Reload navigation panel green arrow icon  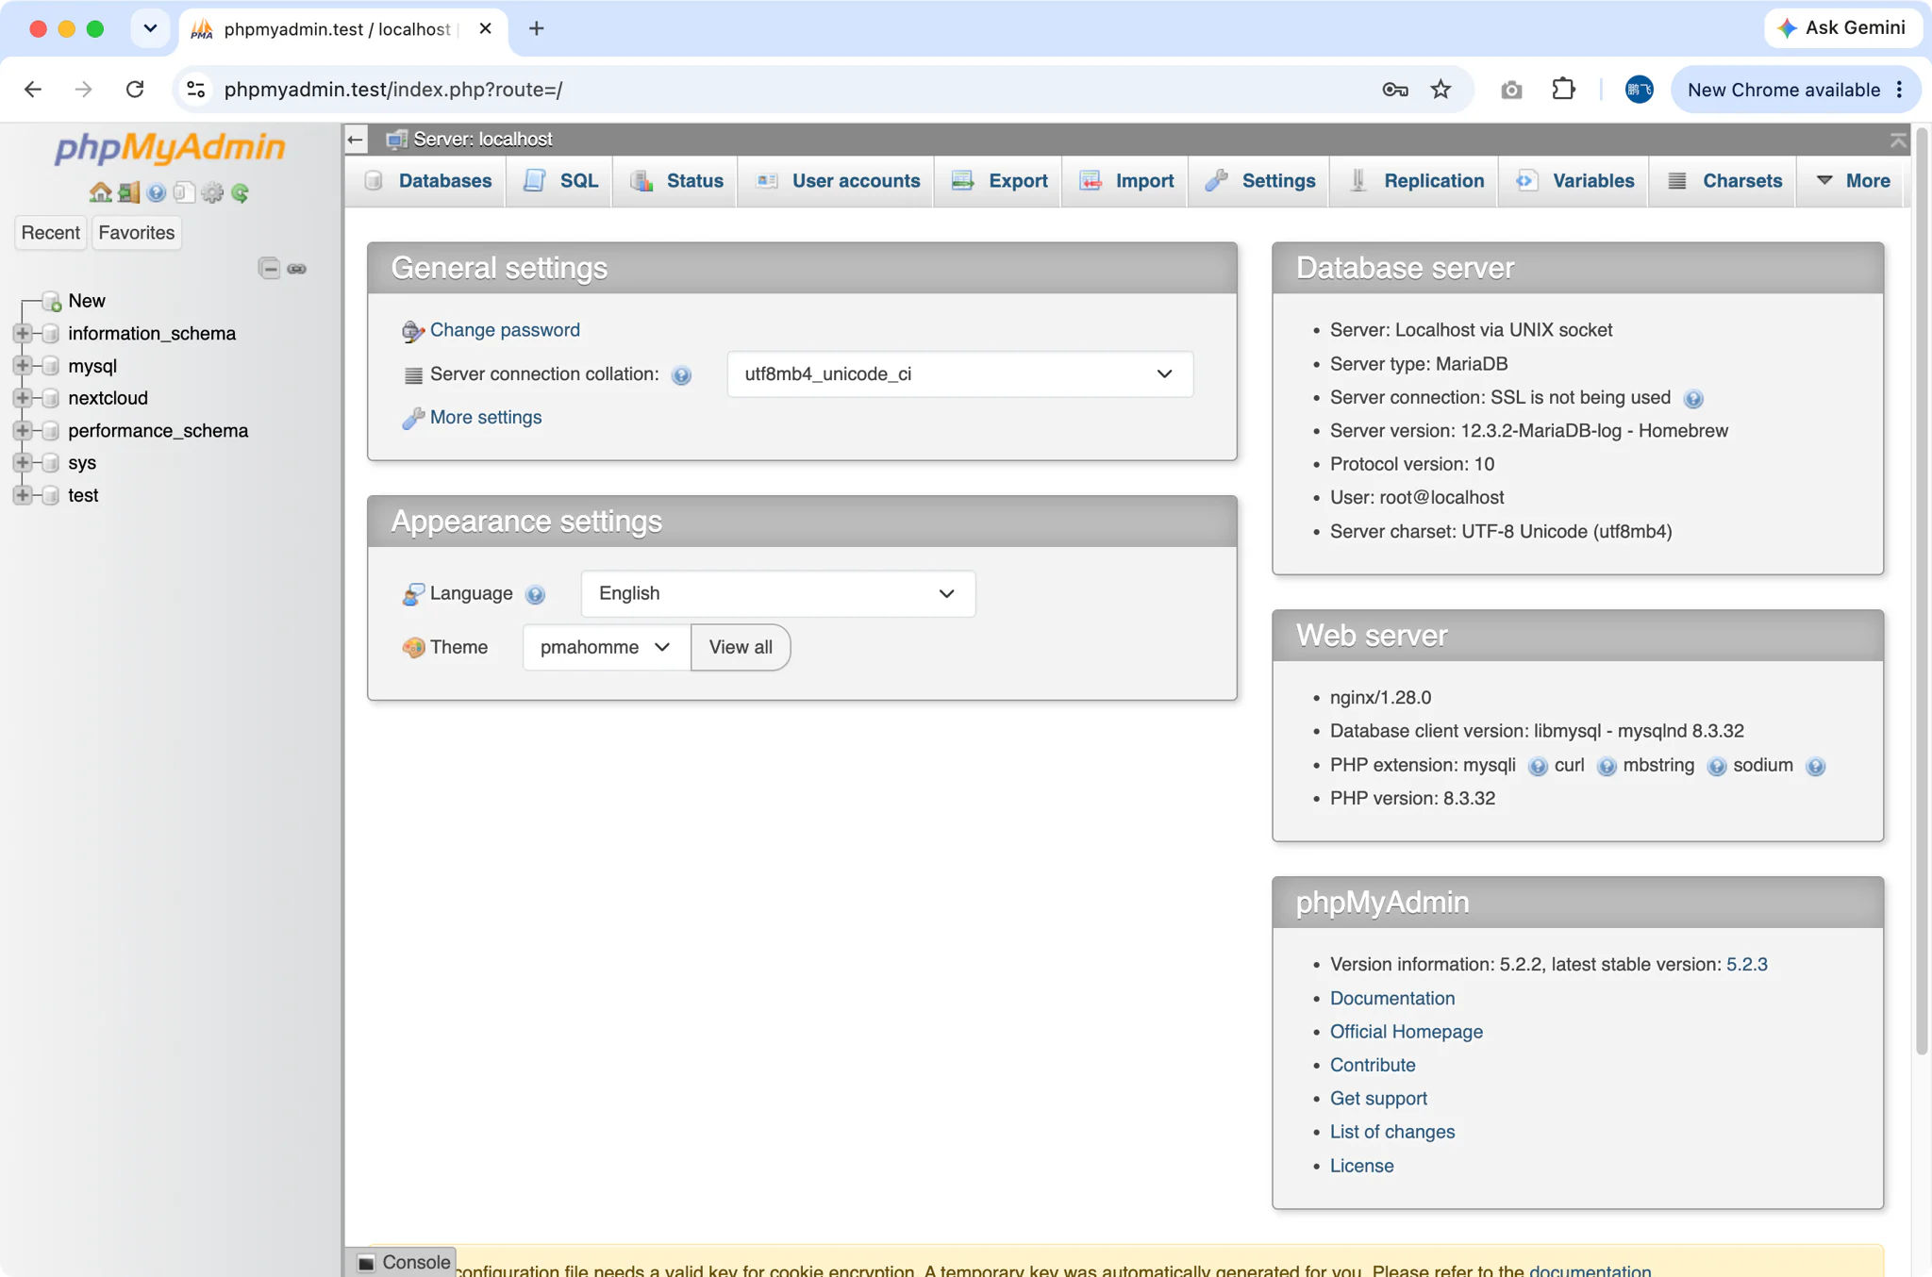[x=241, y=192]
